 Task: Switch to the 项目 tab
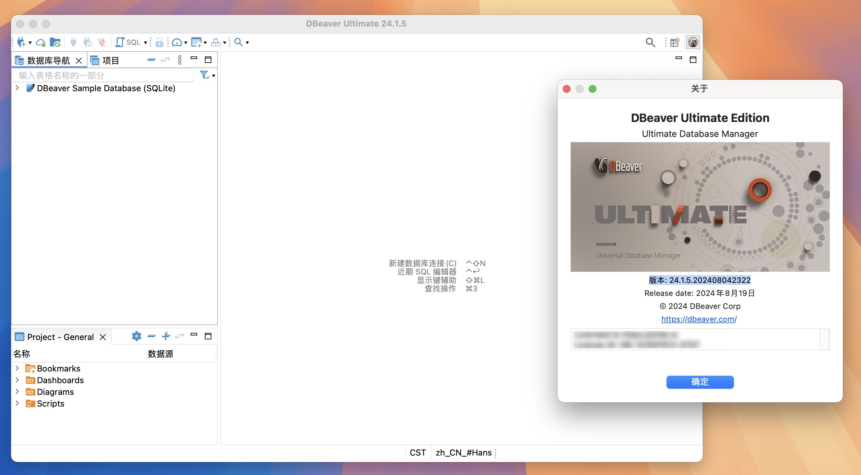pos(105,61)
